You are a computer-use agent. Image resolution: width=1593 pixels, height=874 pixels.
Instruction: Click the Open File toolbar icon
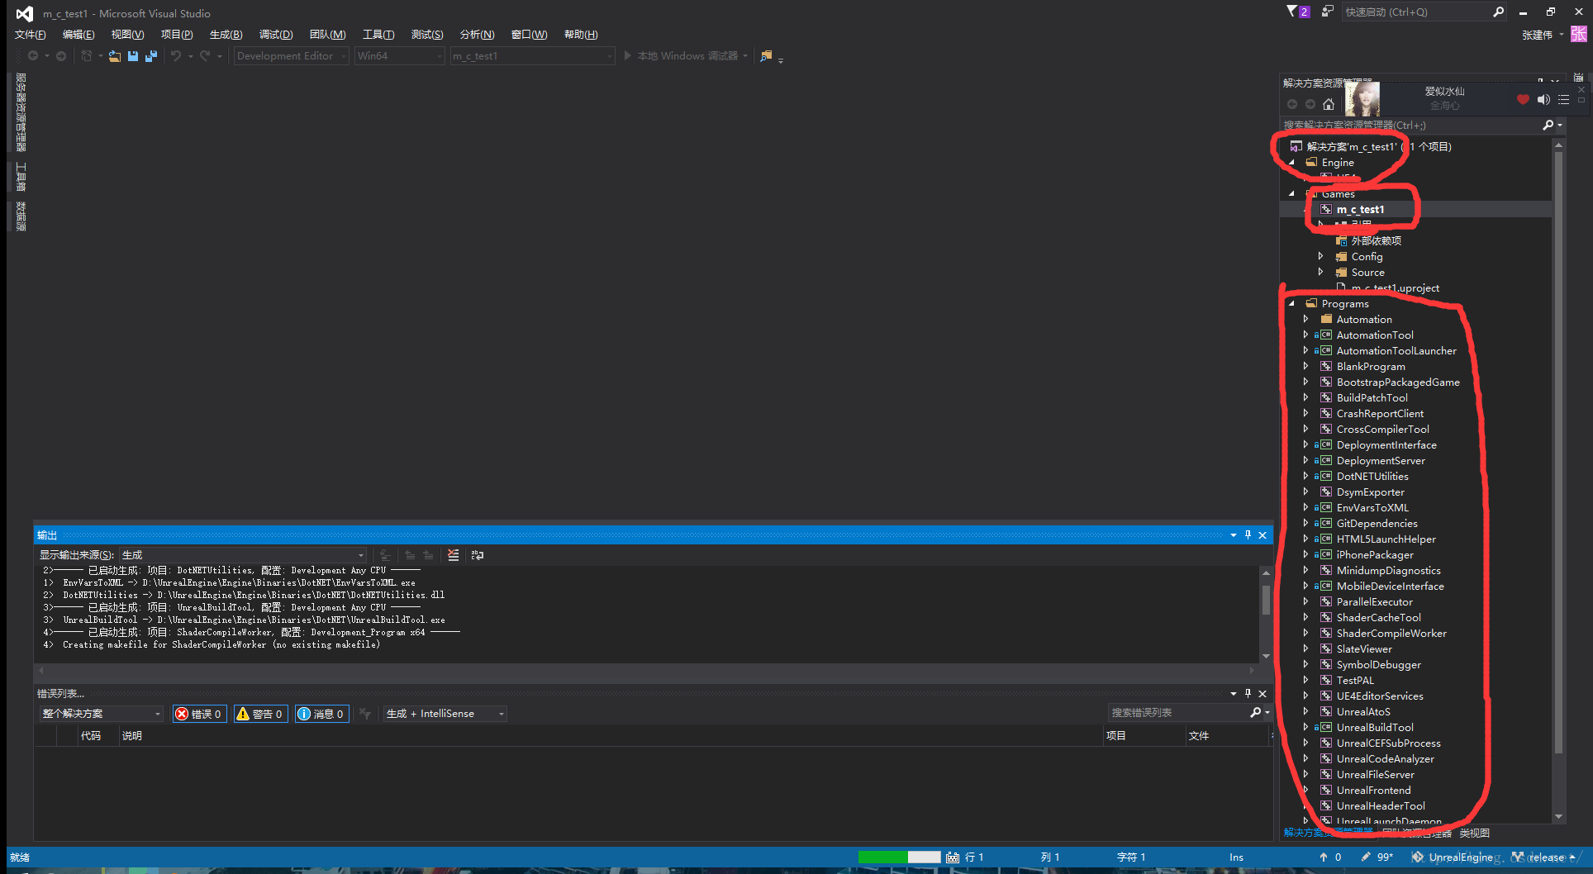pyautogui.click(x=115, y=56)
